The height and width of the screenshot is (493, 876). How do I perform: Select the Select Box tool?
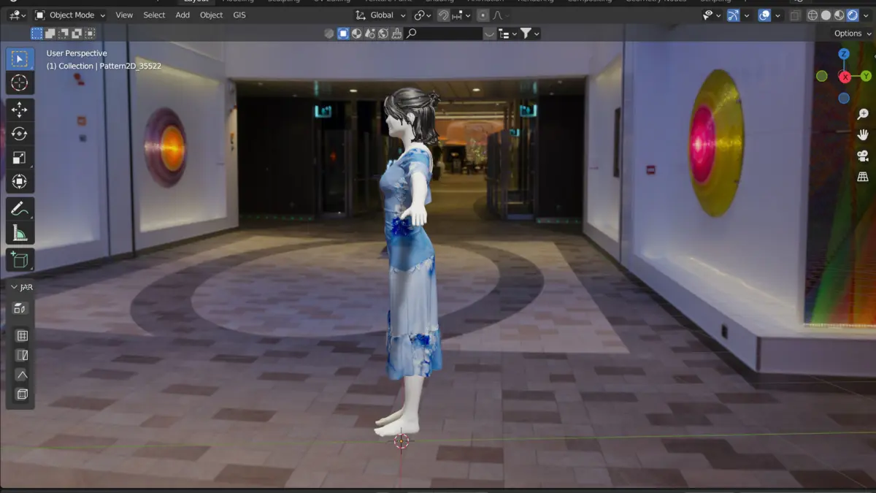tap(20, 59)
